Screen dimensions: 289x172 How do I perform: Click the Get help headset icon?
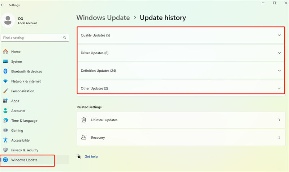(x=79, y=156)
